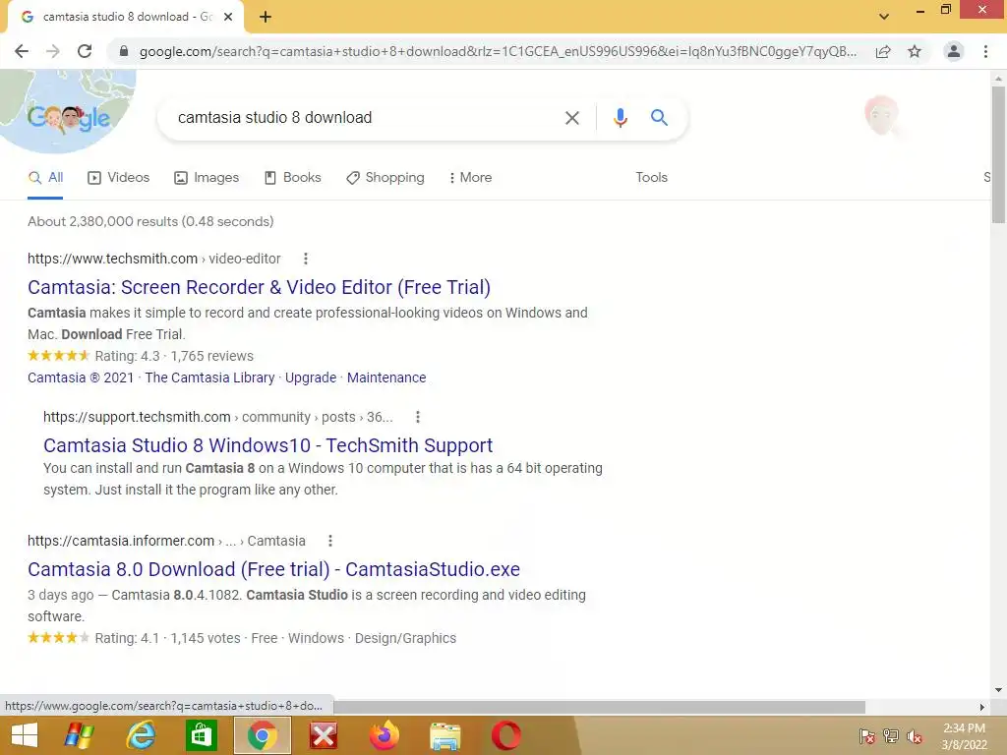Open the network tray icon
The image size is (1007, 755).
[x=891, y=736]
